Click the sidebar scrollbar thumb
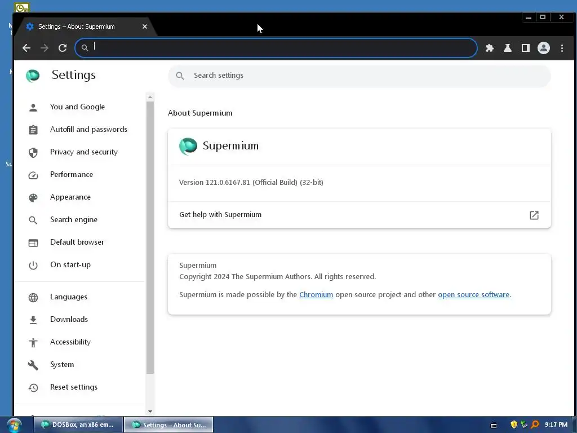 150,237
